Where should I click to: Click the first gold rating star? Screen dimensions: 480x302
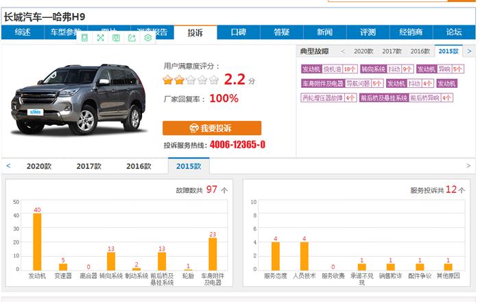click(168, 80)
